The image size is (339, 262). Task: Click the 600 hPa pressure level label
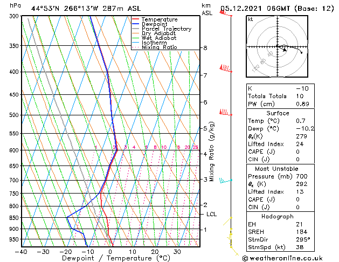click(x=15, y=150)
